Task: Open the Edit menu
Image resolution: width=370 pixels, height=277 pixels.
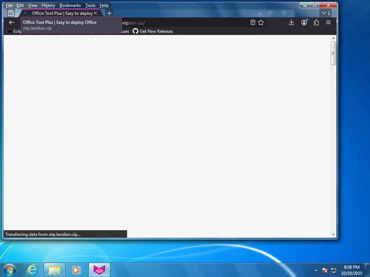Action: tap(20, 5)
